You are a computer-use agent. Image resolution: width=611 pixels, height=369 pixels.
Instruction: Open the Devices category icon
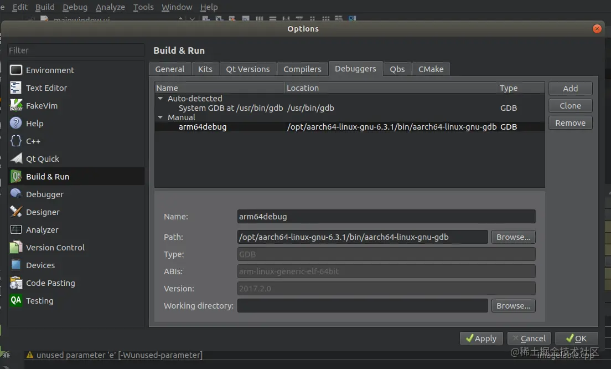click(16, 265)
